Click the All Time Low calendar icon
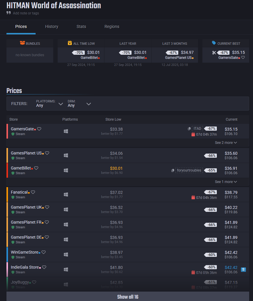 (x=70, y=43)
